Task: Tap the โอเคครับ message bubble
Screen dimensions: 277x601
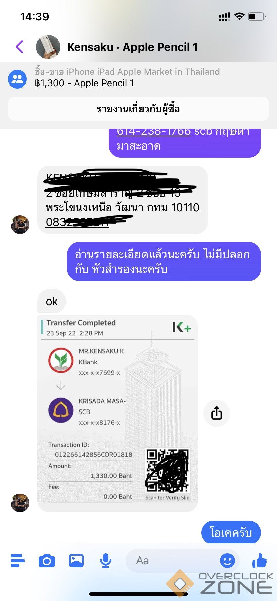Action: click(x=231, y=532)
